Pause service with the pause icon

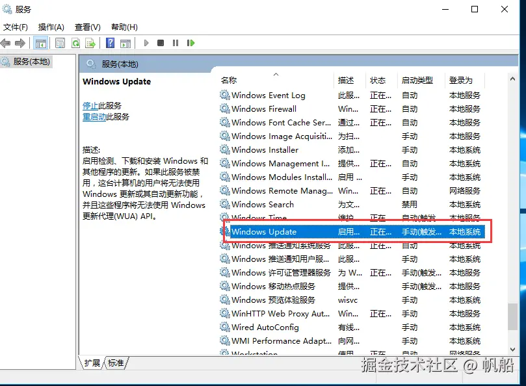click(x=176, y=43)
